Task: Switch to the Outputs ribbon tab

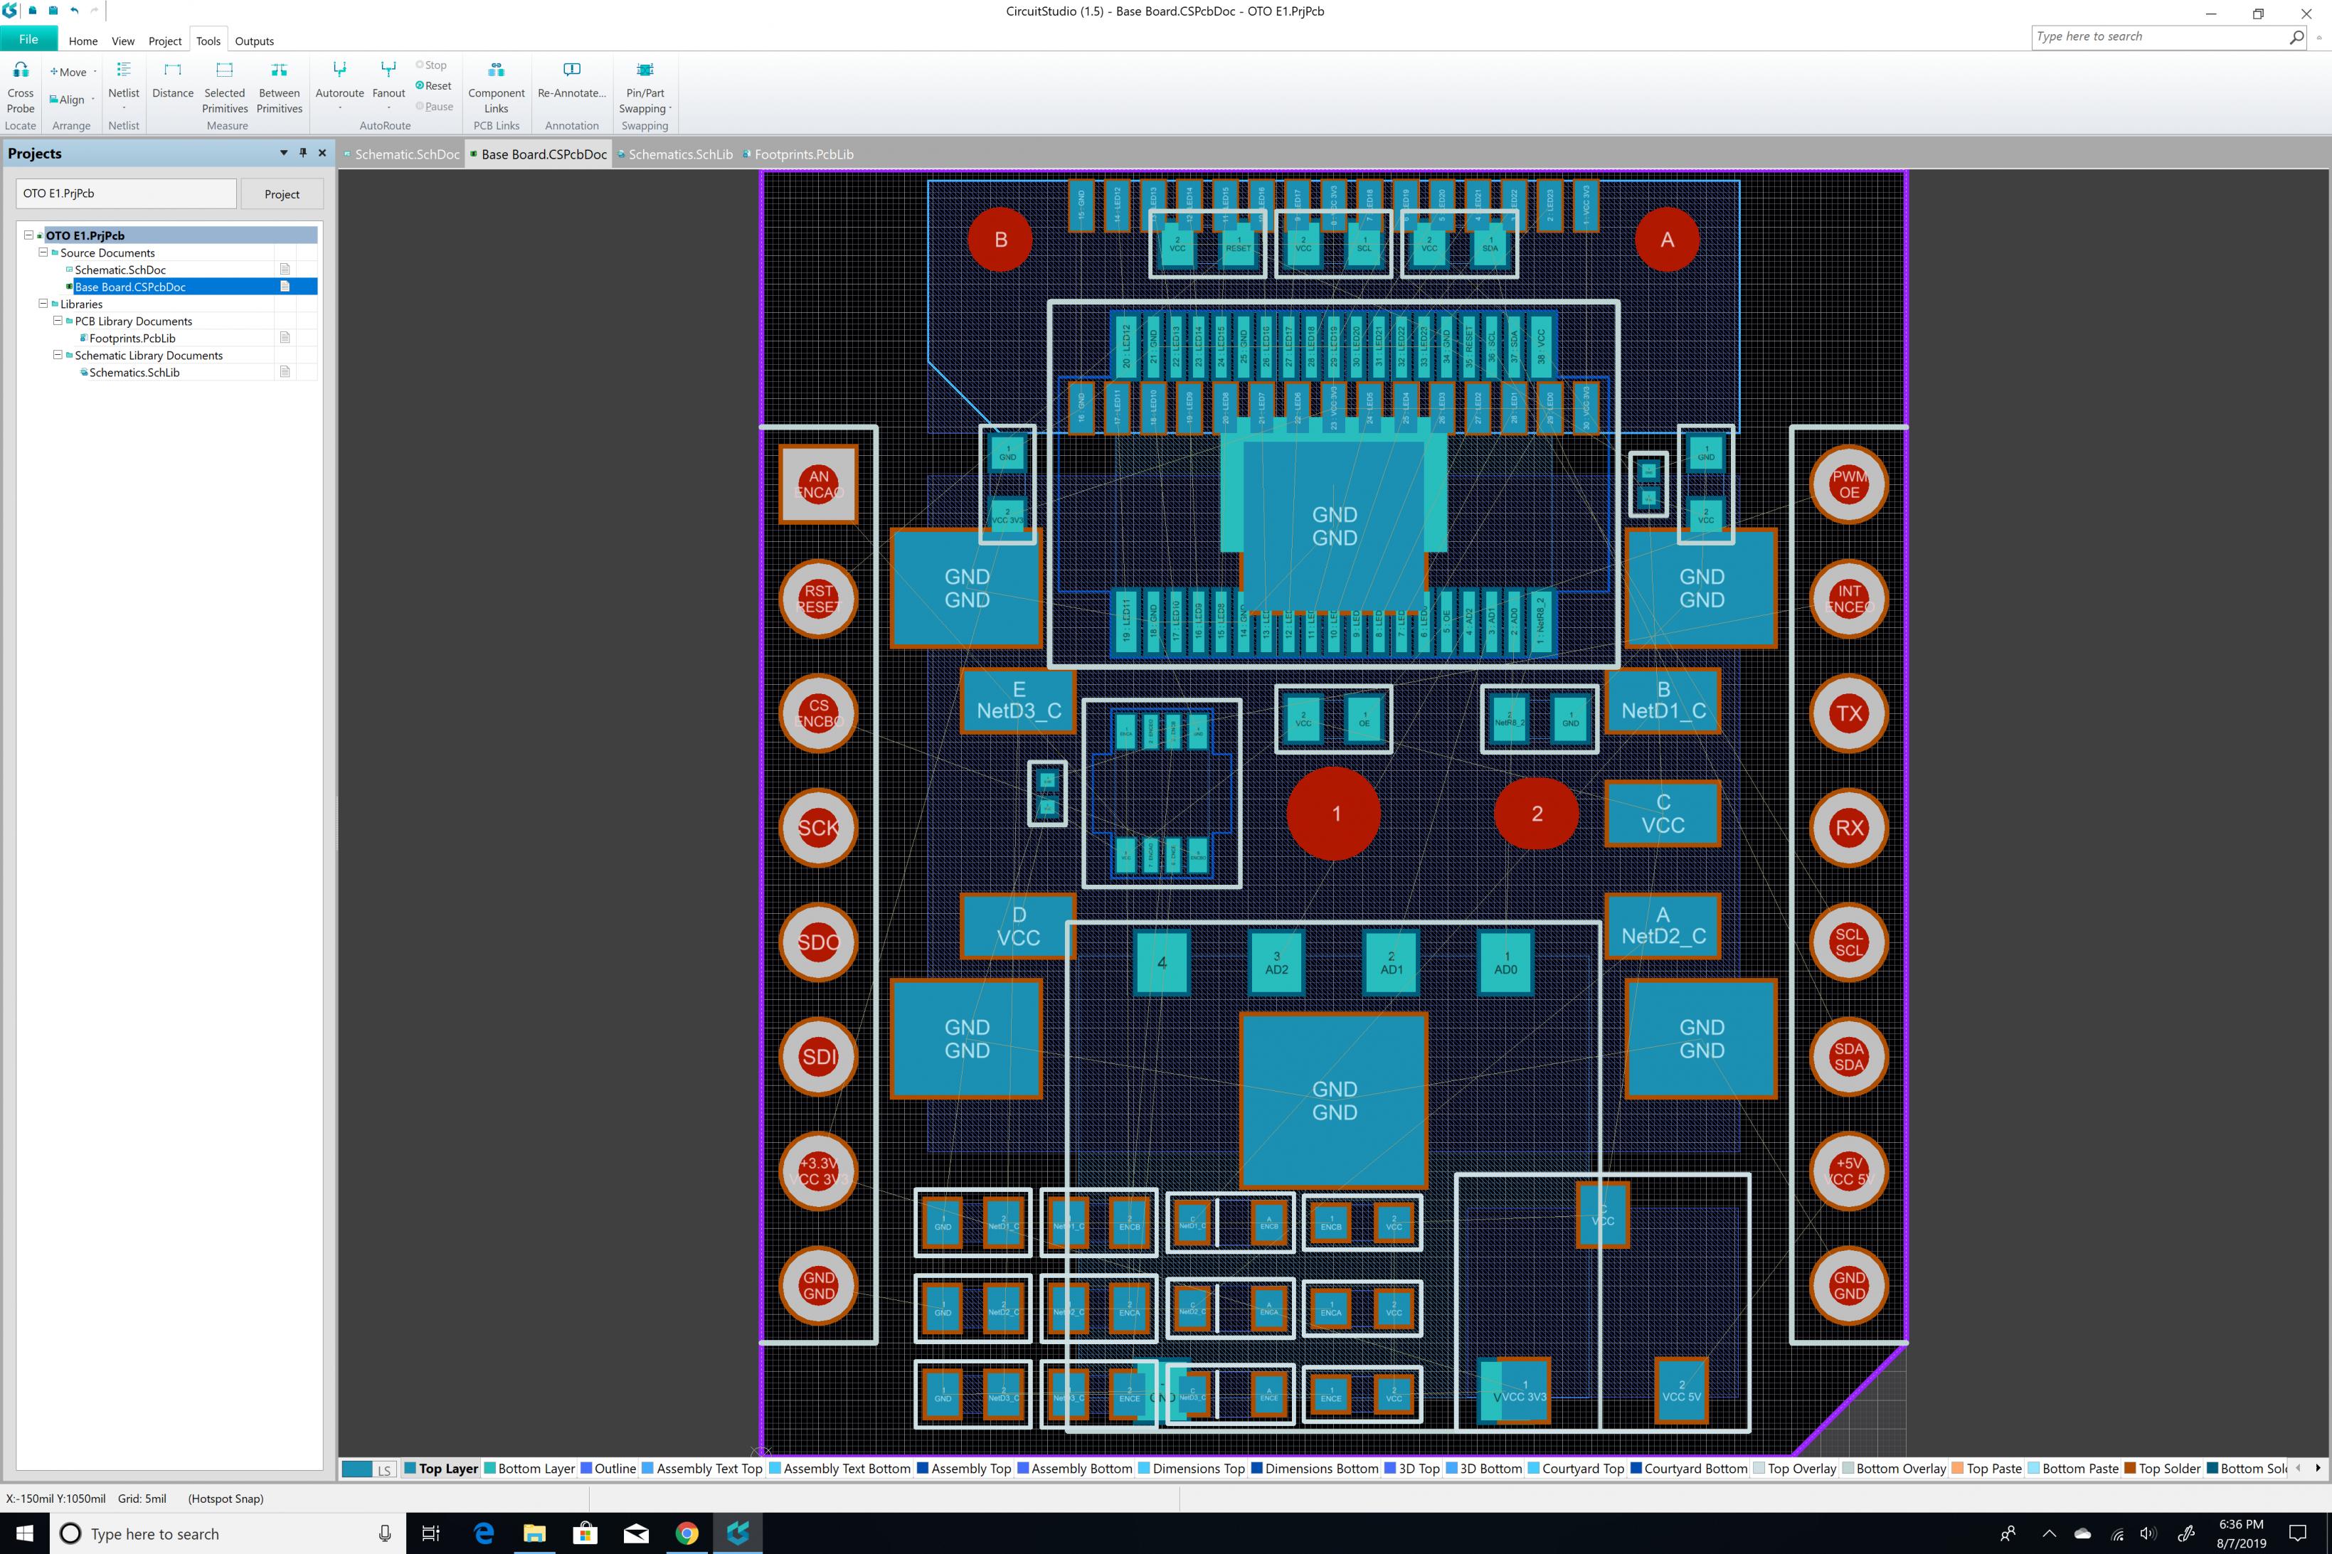Action: [x=254, y=41]
